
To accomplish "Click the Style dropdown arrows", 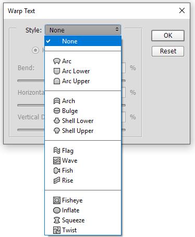I will (117, 29).
